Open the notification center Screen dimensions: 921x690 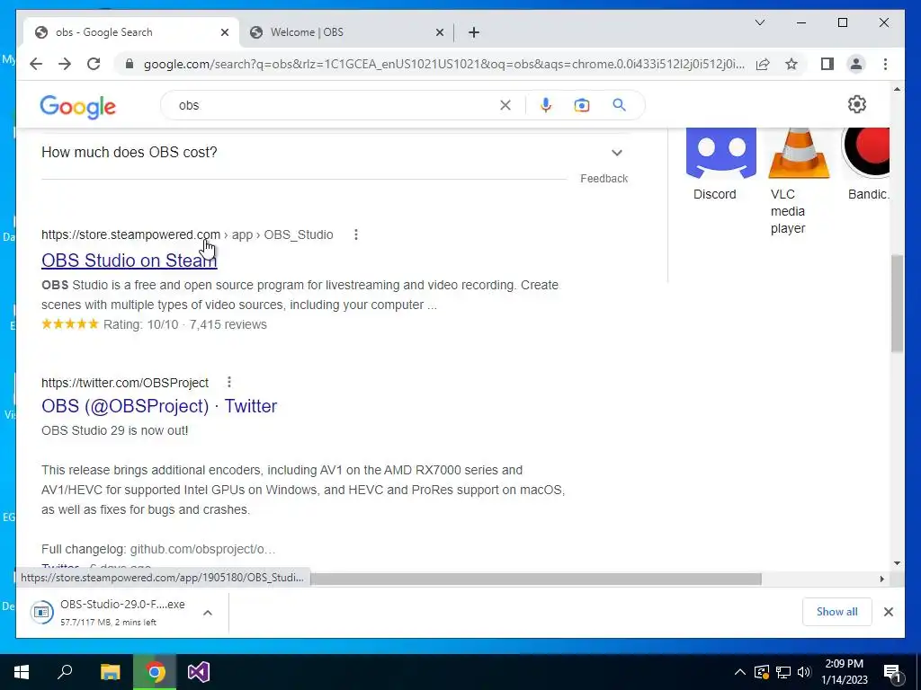[x=892, y=672]
